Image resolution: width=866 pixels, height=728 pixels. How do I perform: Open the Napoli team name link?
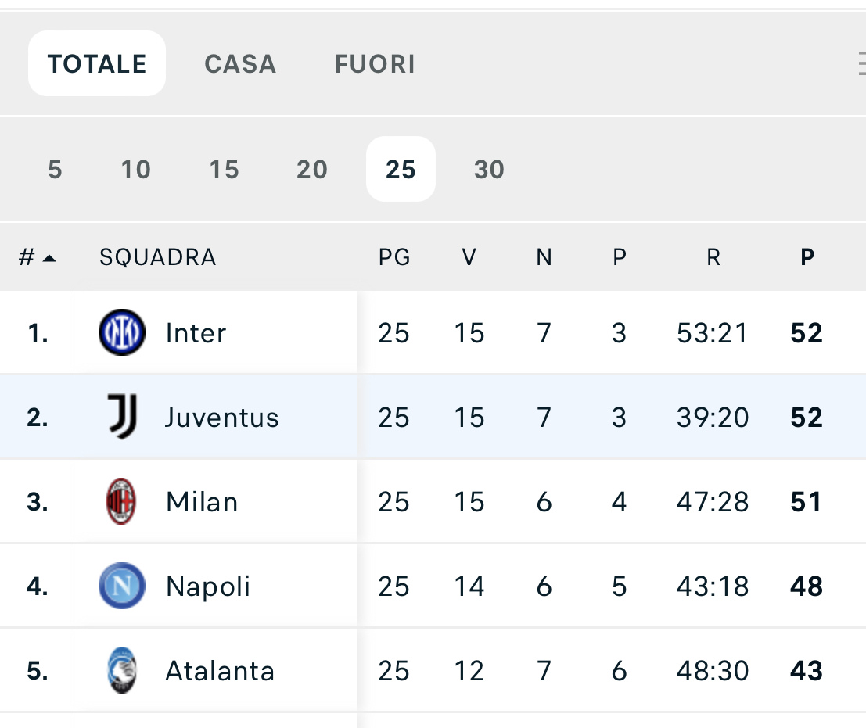pos(207,586)
